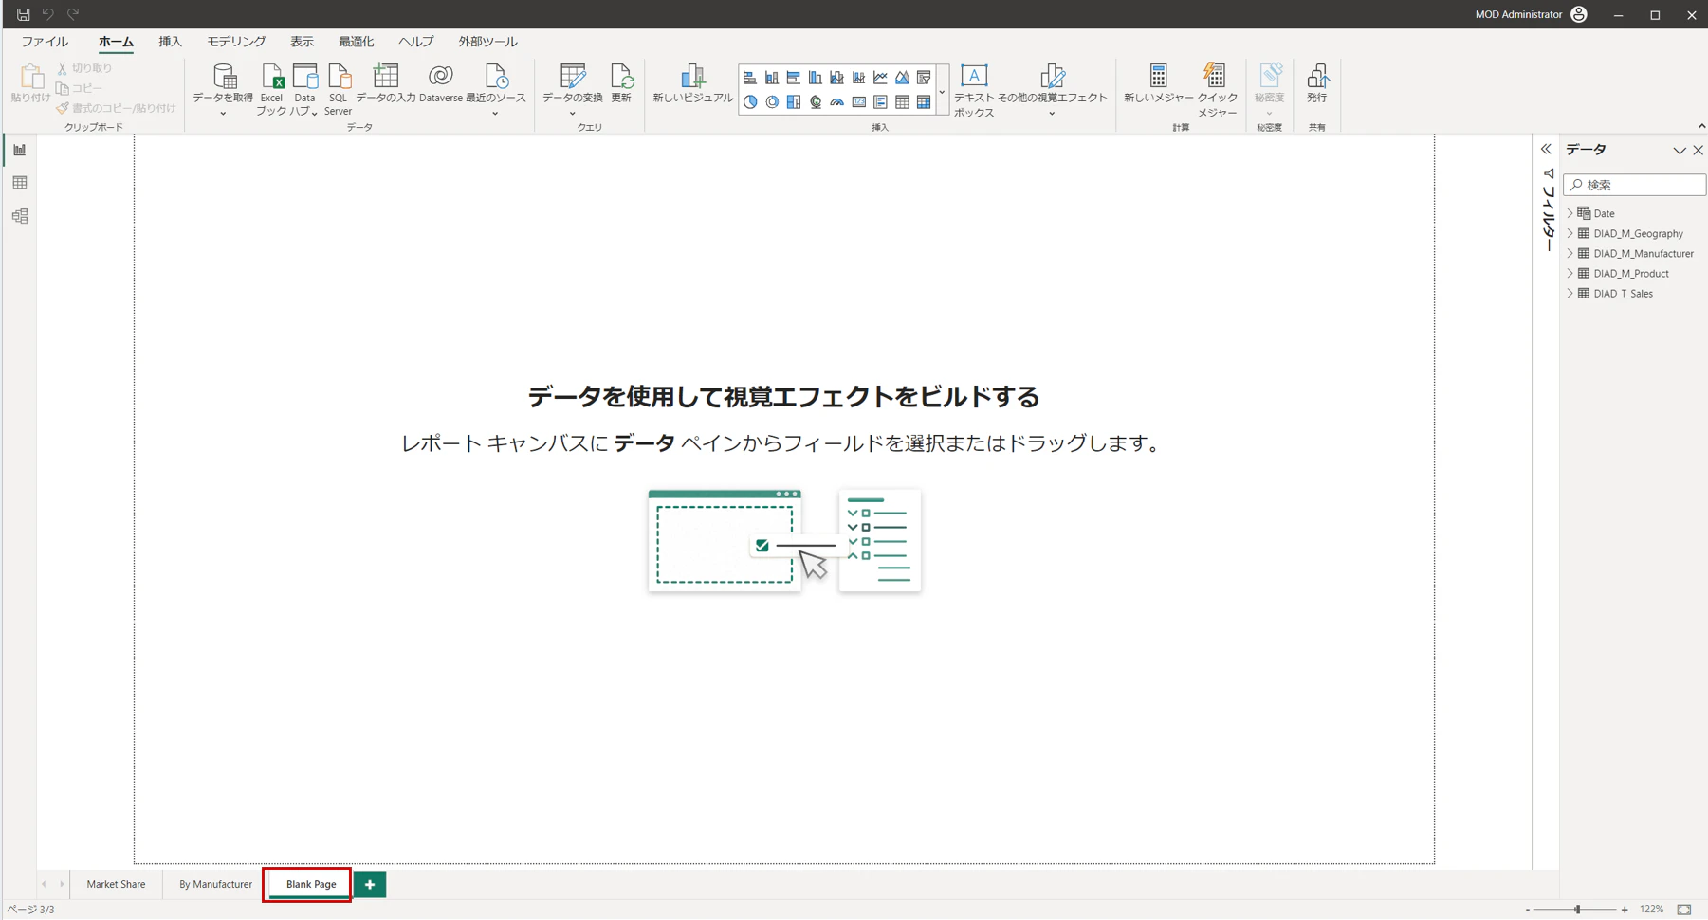
Task: Click the 検索 field in data pane
Action: (x=1634, y=185)
